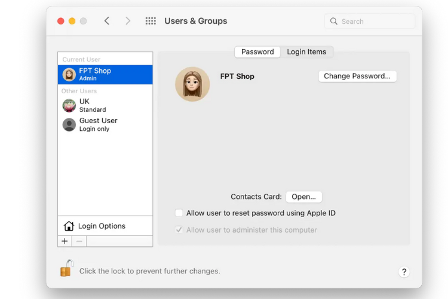This screenshot has height=299, width=448.
Task: Open the Contacts Card
Action: tap(303, 197)
